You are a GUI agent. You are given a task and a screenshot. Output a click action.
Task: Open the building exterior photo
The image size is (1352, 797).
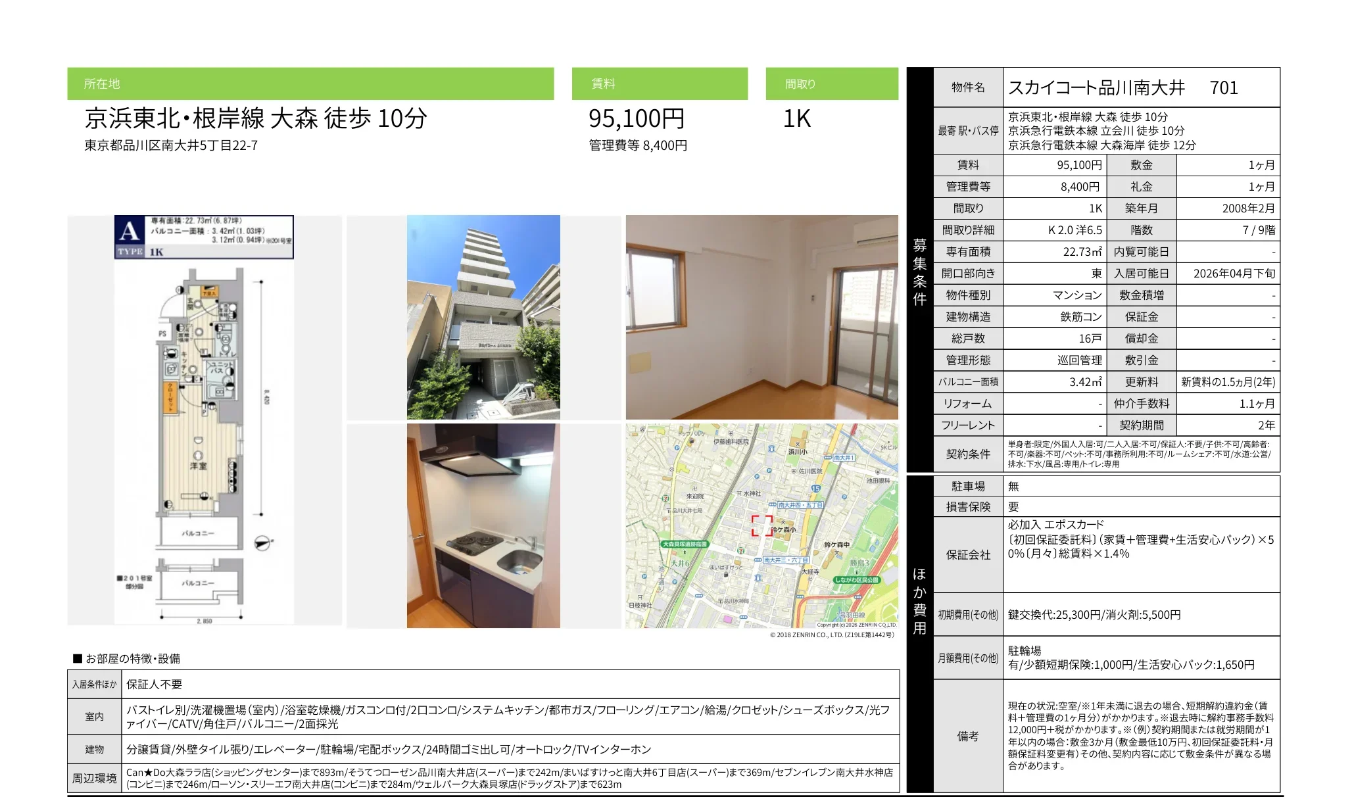[483, 317]
